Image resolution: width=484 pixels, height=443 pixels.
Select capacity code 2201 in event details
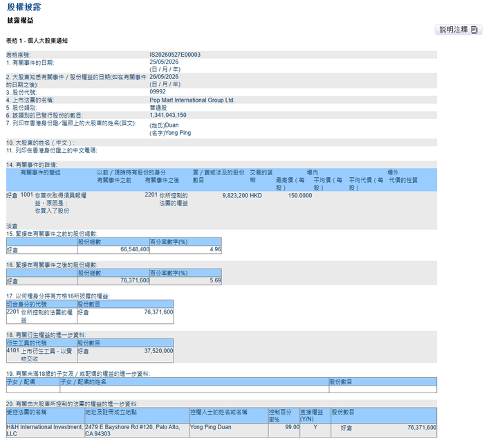pyautogui.click(x=151, y=195)
